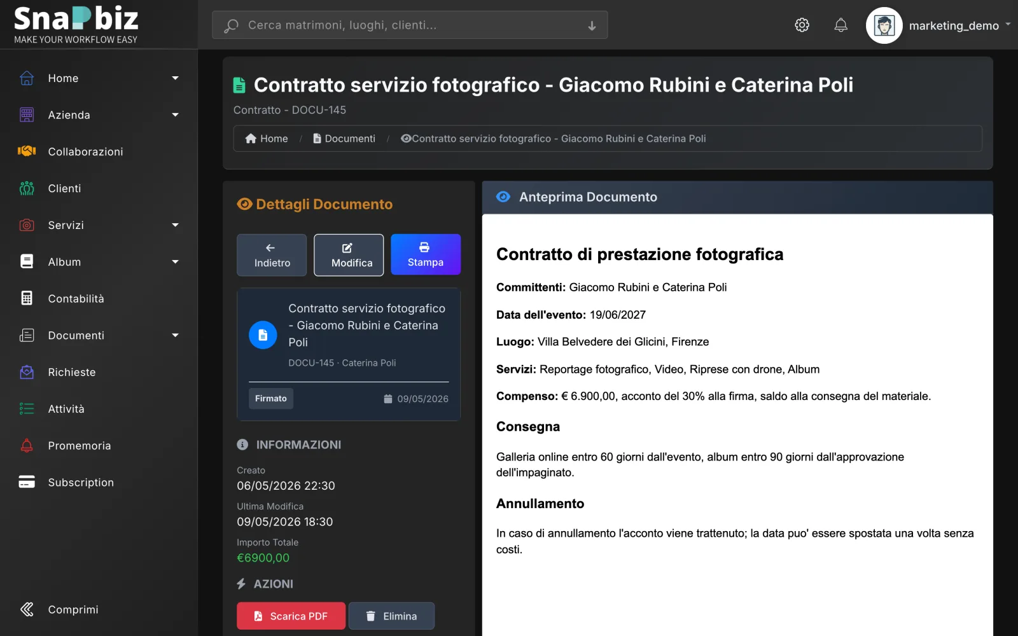Click the Attività list icon

point(27,409)
